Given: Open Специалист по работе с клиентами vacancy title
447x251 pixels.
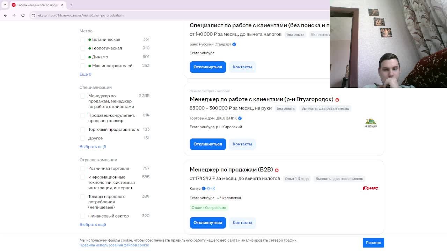Looking at the screenshot, I should [x=259, y=25].
